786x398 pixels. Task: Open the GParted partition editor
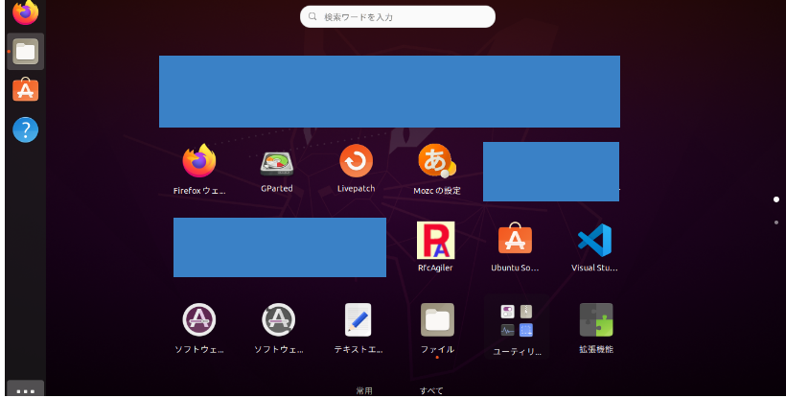tap(277, 164)
